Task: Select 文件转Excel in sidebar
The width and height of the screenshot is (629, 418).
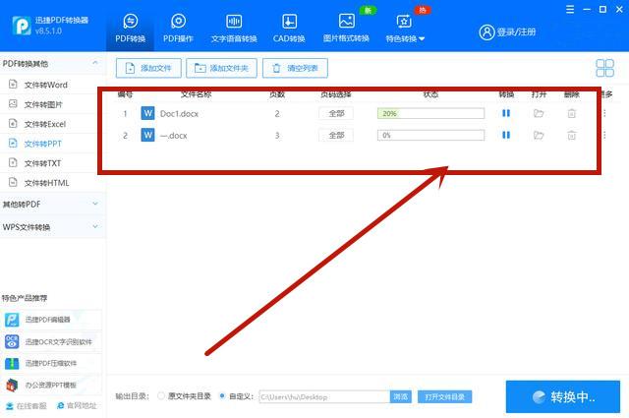Action: [45, 124]
